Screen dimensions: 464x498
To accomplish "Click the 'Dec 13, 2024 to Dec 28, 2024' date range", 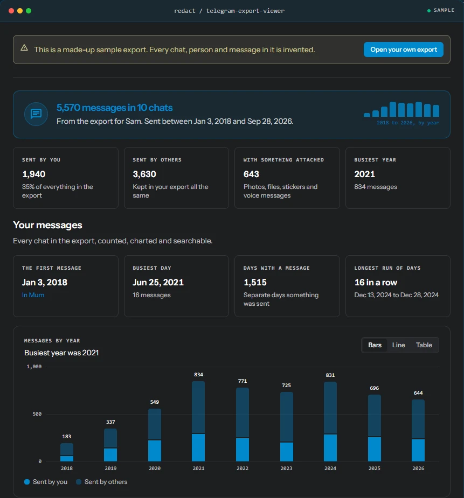I will point(396,295).
